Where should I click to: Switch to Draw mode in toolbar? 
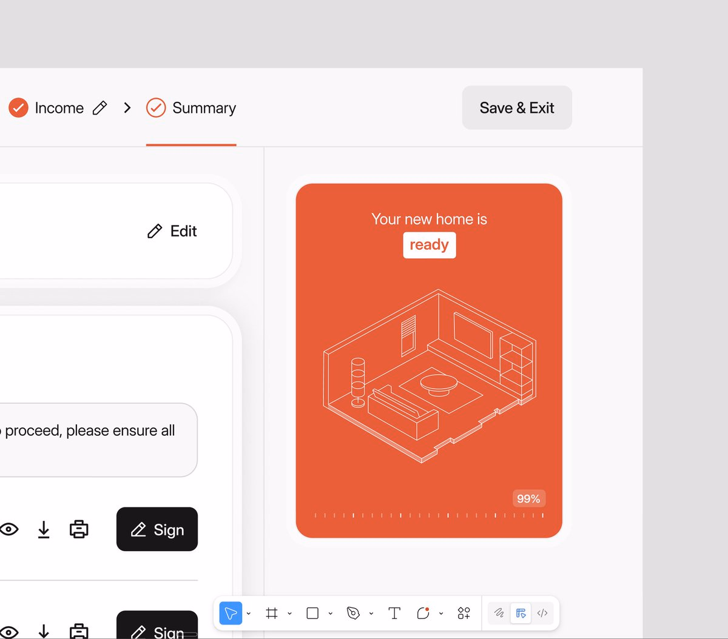(x=499, y=614)
